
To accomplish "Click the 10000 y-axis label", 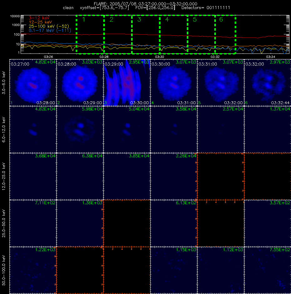I will (15, 16).
